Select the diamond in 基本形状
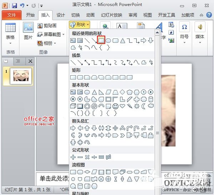Image resolution: width=214 pixels, height=195 pixels. tap(122, 92)
